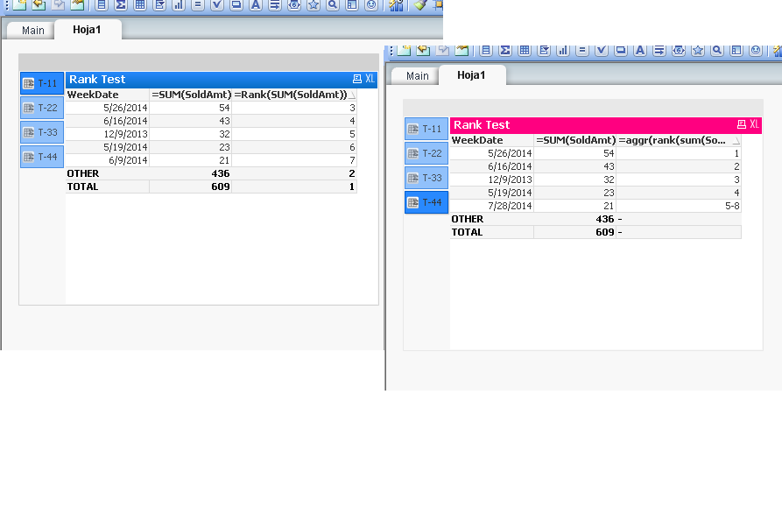782x514 pixels.
Task: Create List Box from right window toolbar
Action: pos(486,50)
